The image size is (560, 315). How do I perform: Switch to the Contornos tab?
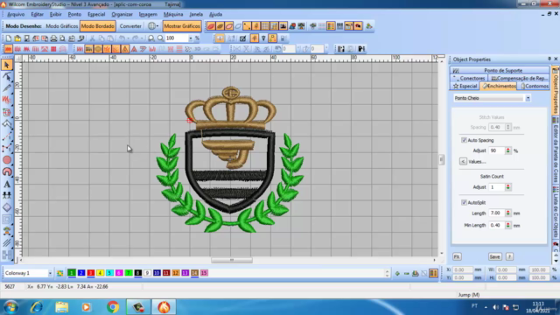click(534, 86)
